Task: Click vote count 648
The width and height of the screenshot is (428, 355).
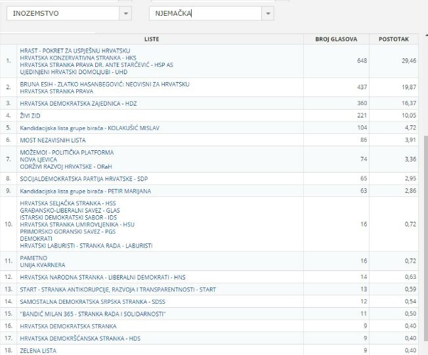Action: point(362,60)
